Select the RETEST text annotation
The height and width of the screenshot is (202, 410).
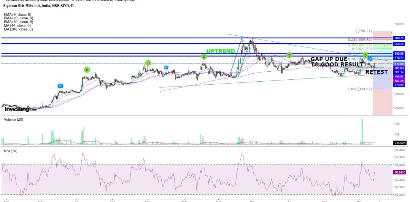(x=377, y=72)
